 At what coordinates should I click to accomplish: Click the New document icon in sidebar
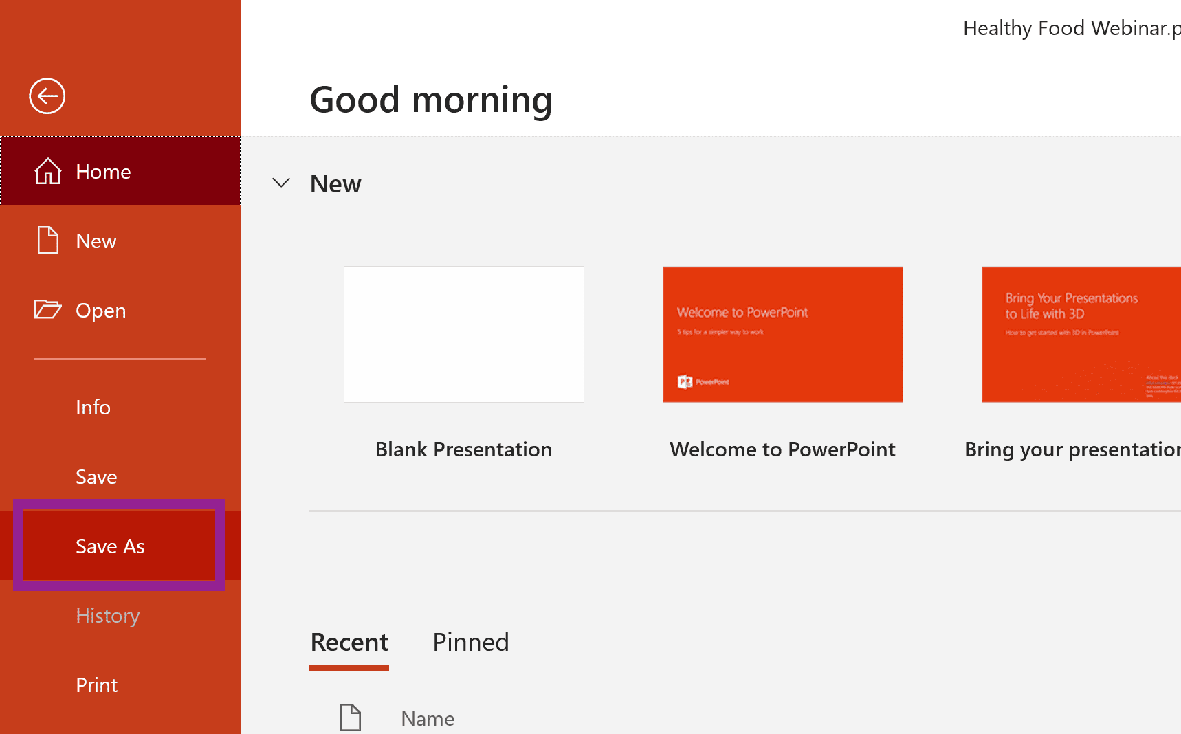[47, 241]
